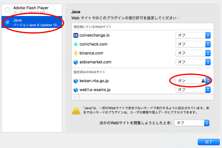Open the aidosmarket.com permission dropdown
The height and width of the screenshot is (148, 222).
(x=193, y=62)
